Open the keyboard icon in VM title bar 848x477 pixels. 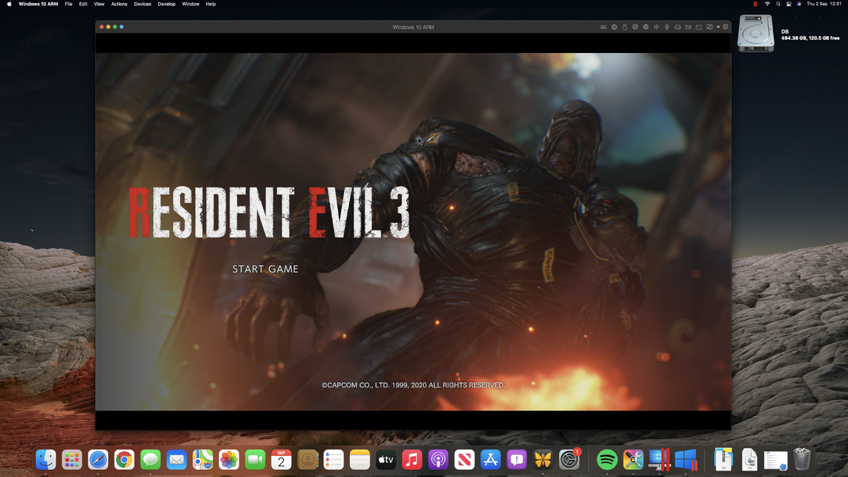[603, 27]
